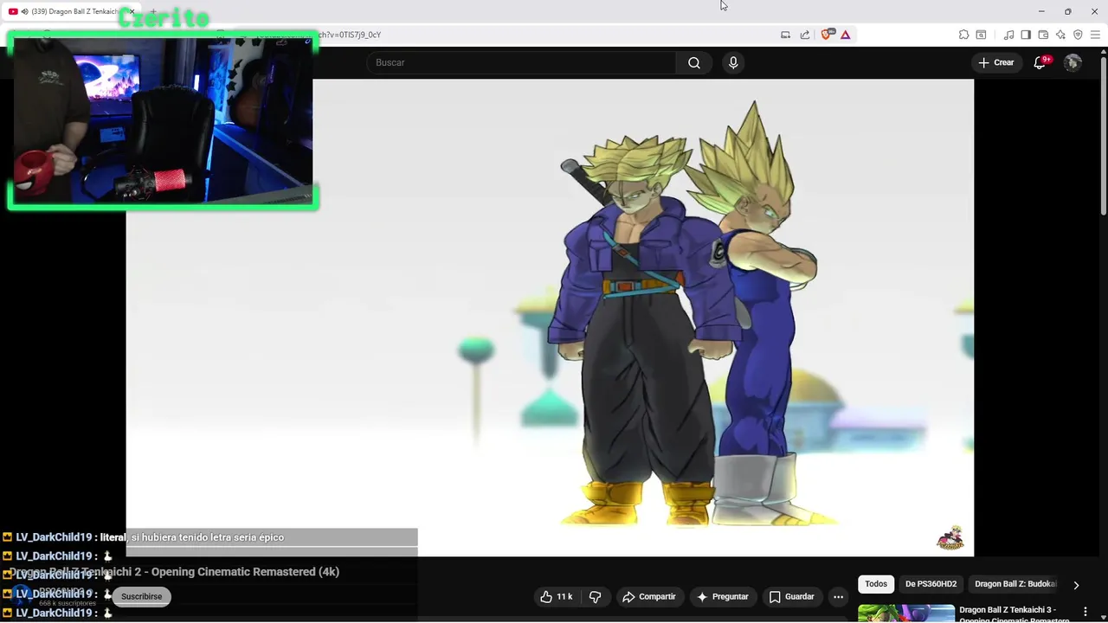Toggle the browser sidebar panel icon
Screen dimensions: 1108x623
point(1026,35)
